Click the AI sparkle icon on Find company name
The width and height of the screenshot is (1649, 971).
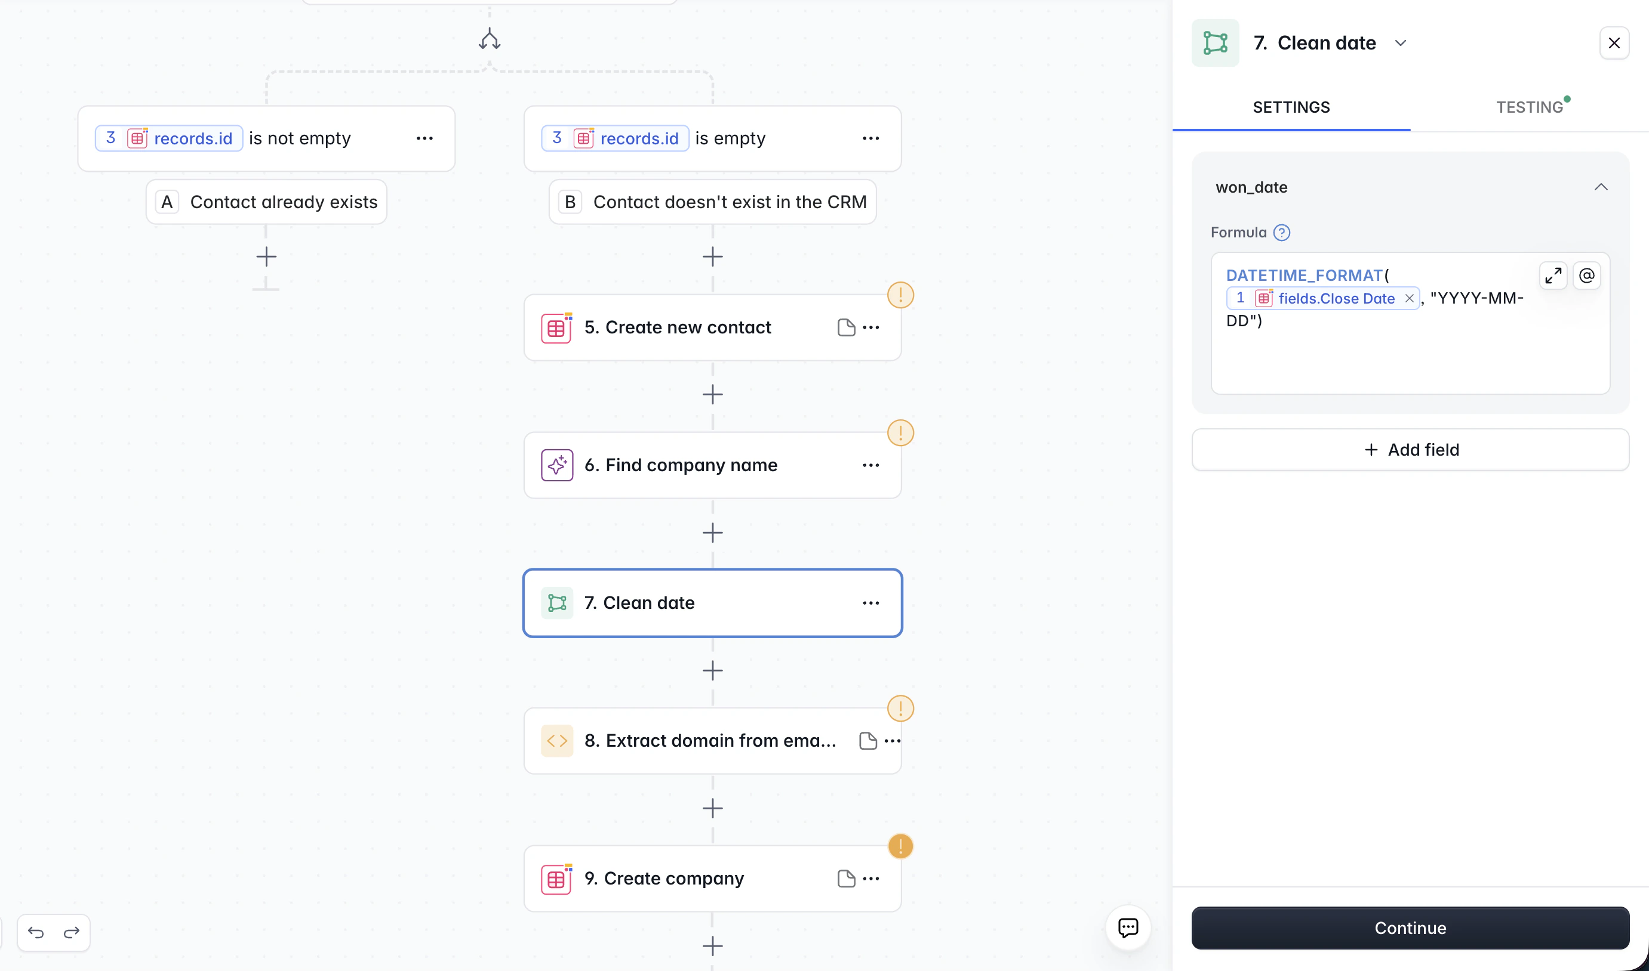[x=556, y=465]
